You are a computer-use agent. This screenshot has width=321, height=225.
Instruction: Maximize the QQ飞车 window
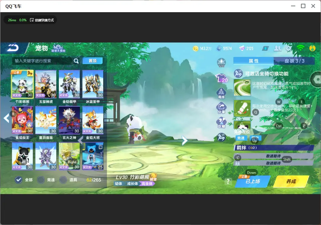(x=303, y=6)
